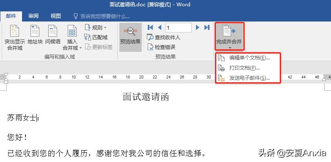Click the document title 面试邀请函

146,97
